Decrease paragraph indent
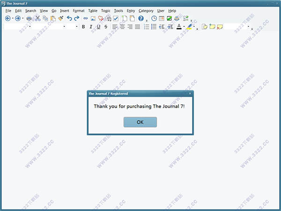281x211 pixels. [x=162, y=27]
